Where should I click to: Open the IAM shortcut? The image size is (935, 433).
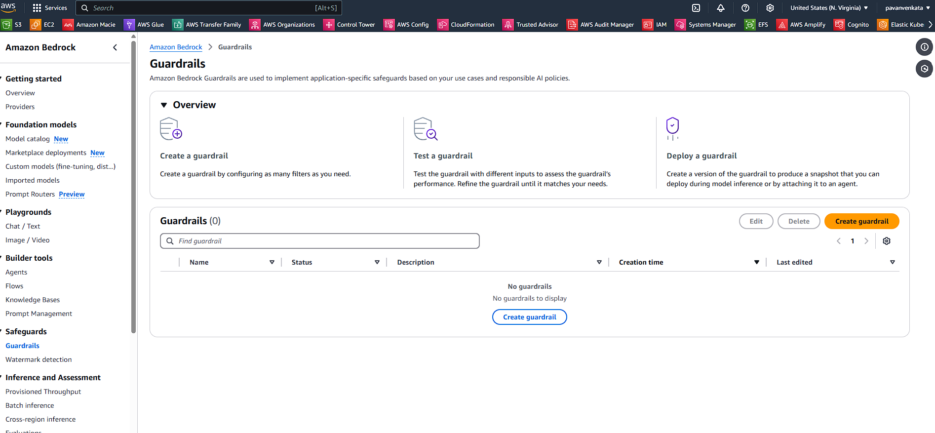[x=655, y=25]
